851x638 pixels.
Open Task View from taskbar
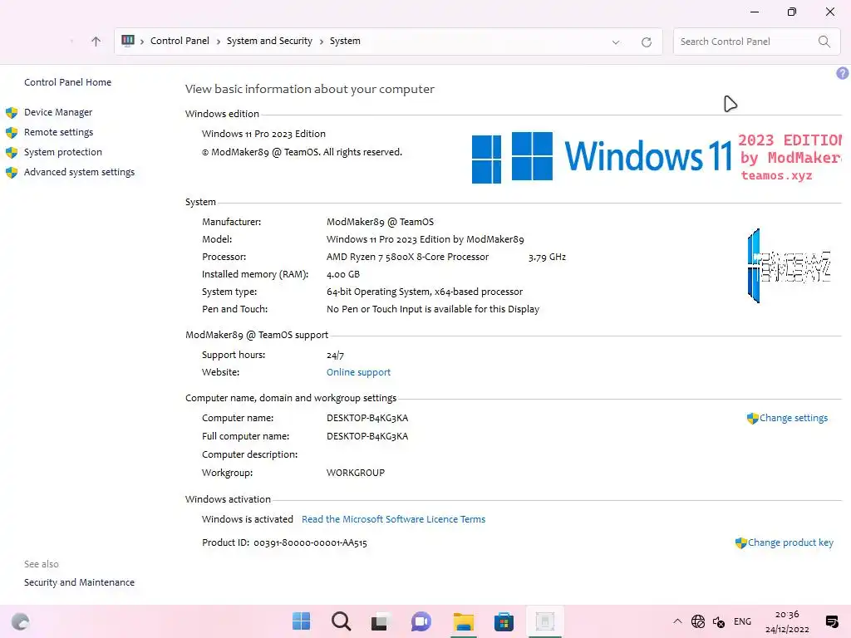381,621
